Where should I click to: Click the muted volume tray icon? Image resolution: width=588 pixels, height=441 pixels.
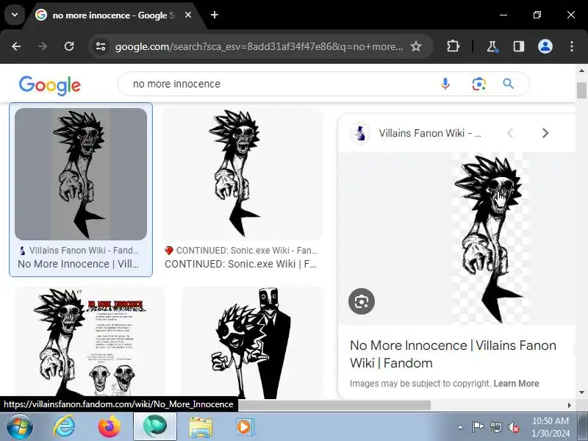click(513, 427)
